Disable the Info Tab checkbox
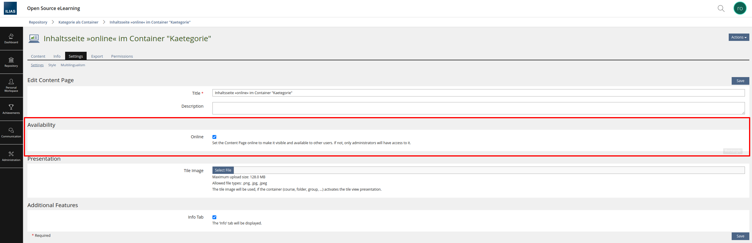 (x=214, y=217)
